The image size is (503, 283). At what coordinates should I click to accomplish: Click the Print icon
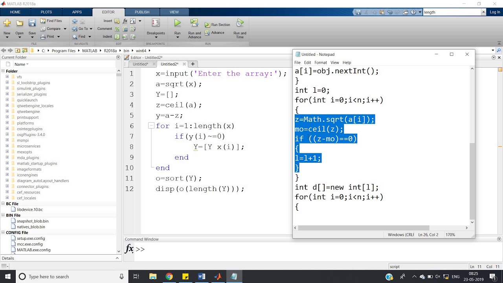(x=43, y=37)
